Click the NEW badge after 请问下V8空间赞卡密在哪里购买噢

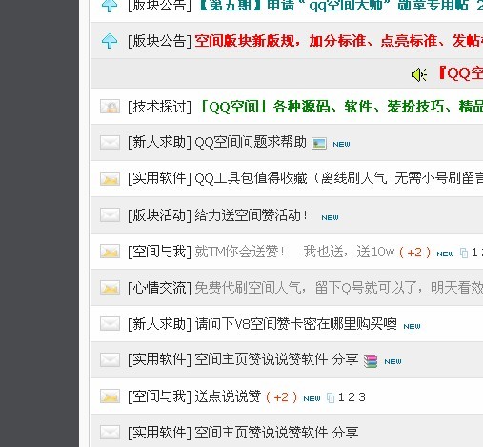pyautogui.click(x=412, y=327)
